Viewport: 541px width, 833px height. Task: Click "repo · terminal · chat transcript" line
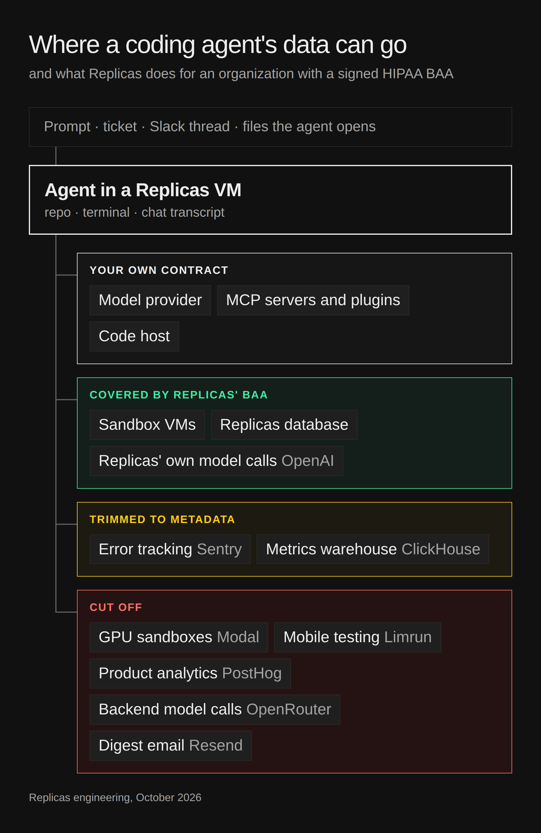135,212
